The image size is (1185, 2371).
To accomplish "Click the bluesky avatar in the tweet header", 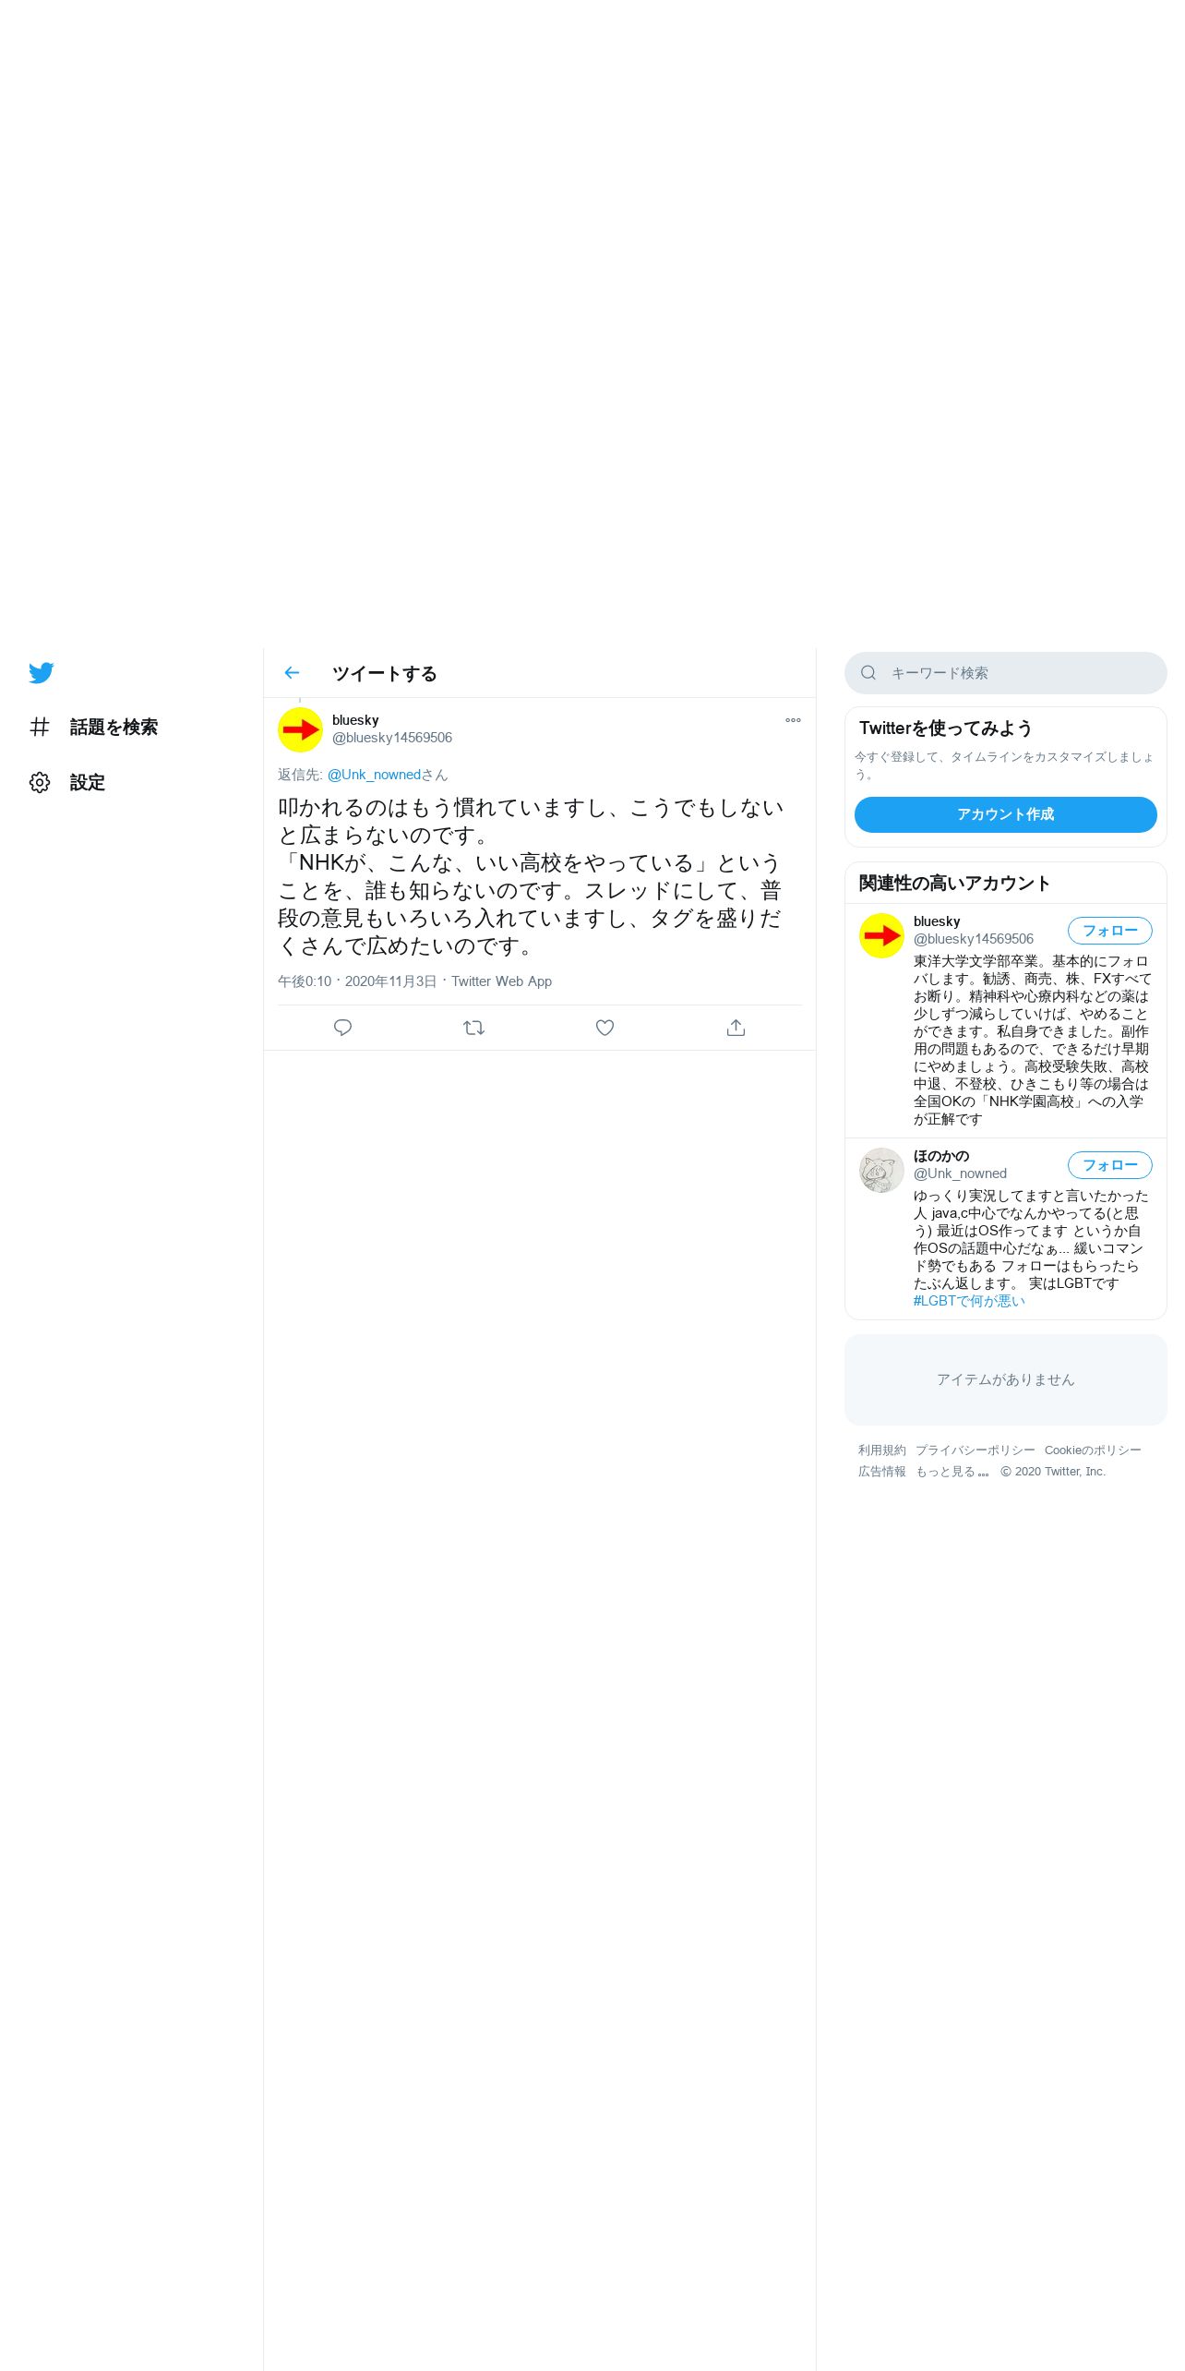I will pos(300,730).
